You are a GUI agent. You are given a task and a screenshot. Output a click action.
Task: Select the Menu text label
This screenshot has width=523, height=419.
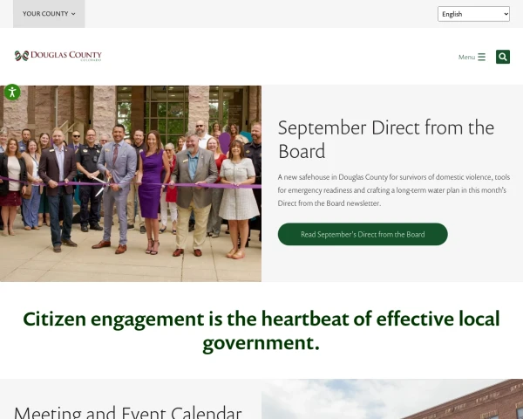(466, 57)
